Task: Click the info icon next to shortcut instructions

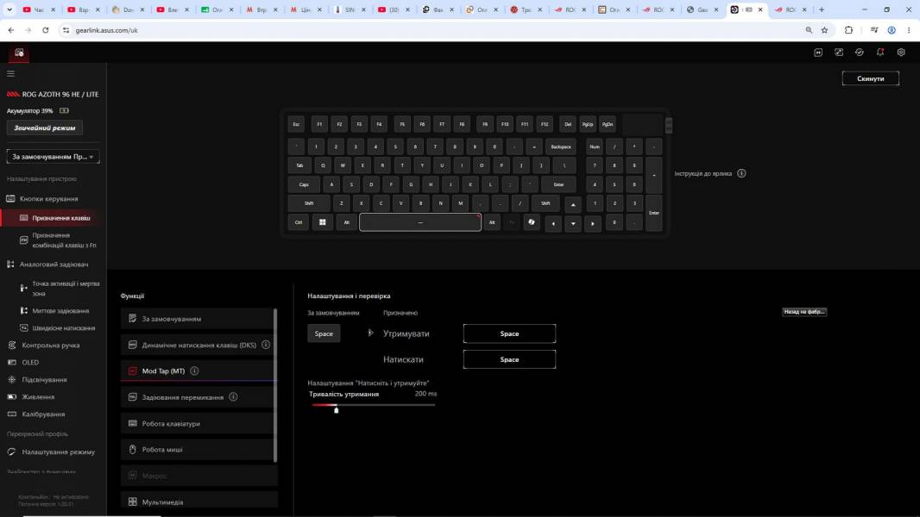Action: coord(741,173)
